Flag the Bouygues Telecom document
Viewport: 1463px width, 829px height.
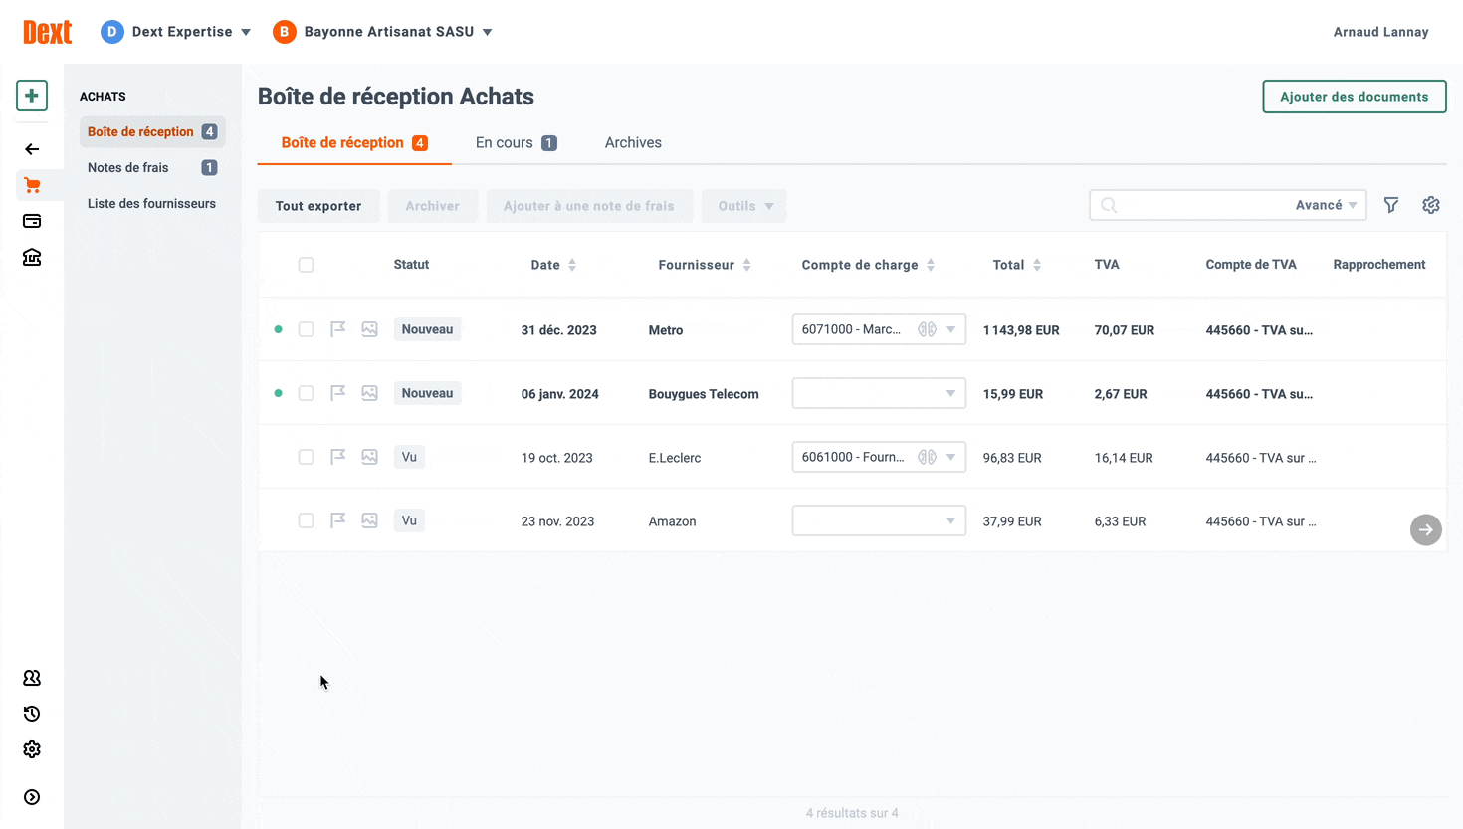click(x=338, y=393)
